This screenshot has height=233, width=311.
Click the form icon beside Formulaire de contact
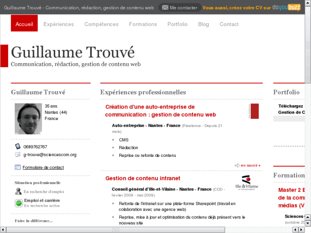pos(18,167)
